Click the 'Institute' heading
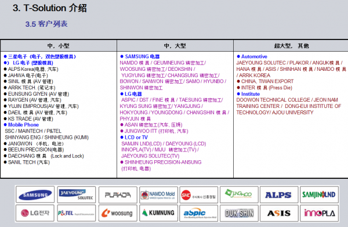The width and height of the screenshot is (348, 227). [x=248, y=94]
